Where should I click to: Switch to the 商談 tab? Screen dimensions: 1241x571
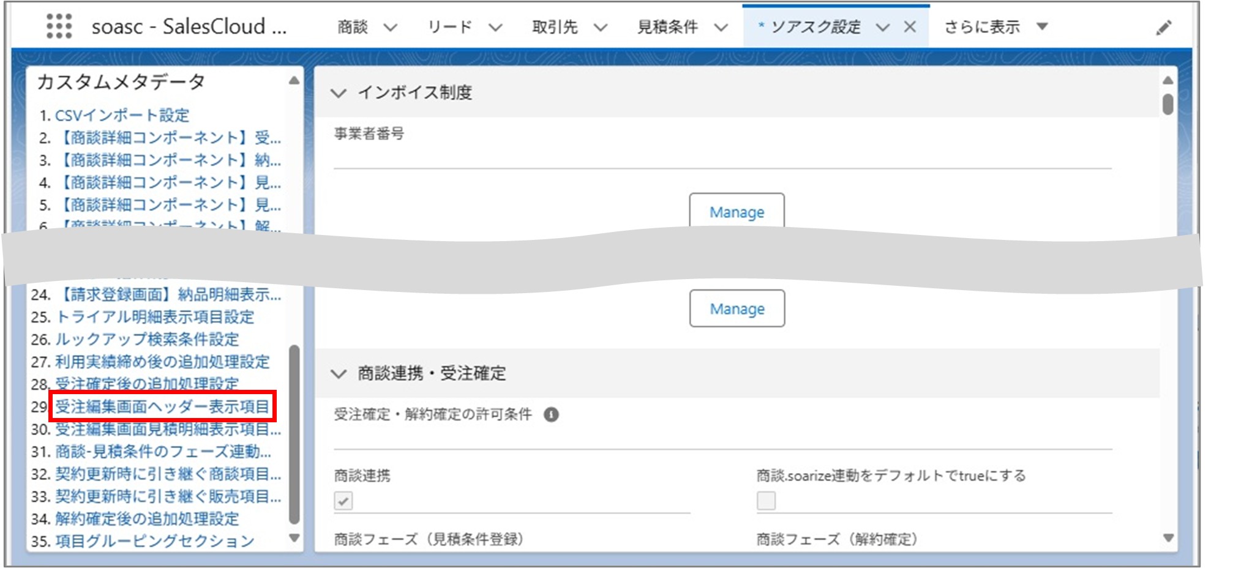pyautogui.click(x=352, y=26)
